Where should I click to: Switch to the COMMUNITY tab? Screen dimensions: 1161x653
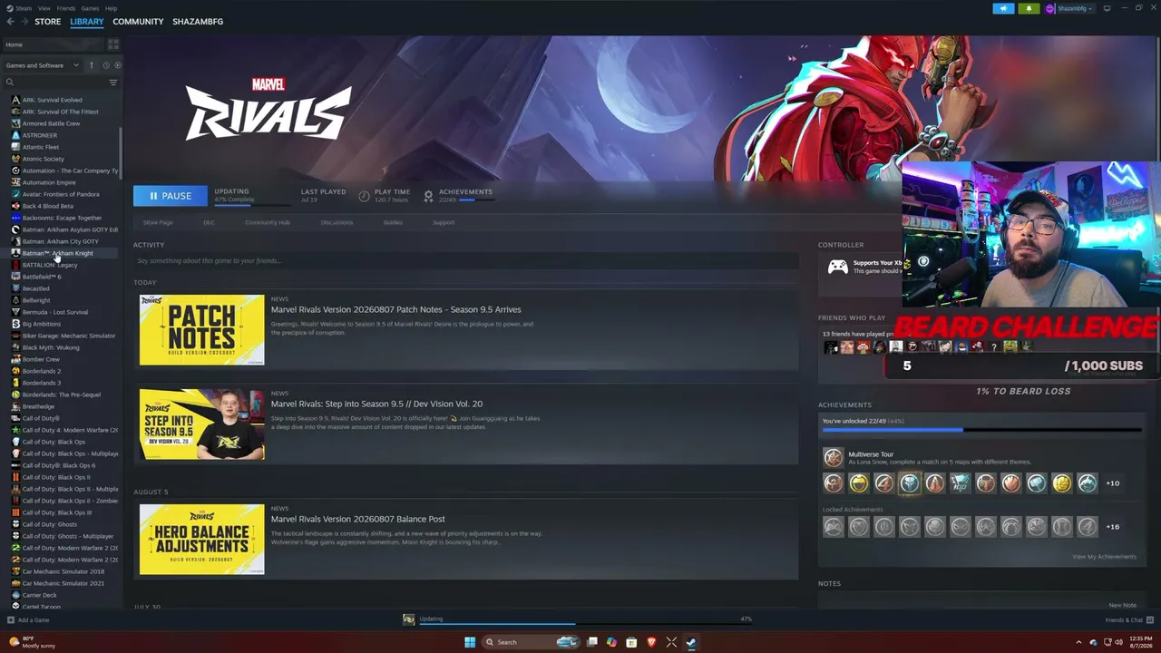point(138,22)
